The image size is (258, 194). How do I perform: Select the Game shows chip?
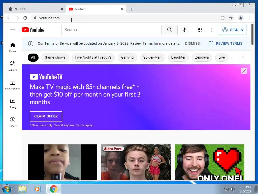click(x=55, y=57)
